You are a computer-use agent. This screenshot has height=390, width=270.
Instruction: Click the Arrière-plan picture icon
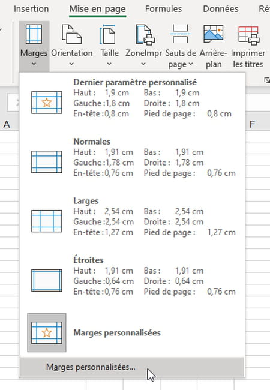[214, 34]
